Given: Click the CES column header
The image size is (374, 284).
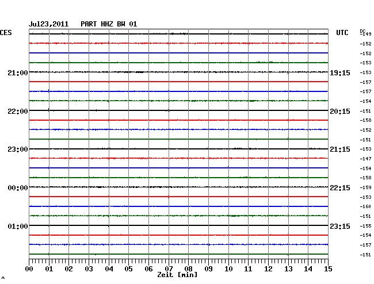Looking at the screenshot, I should click(6, 33).
